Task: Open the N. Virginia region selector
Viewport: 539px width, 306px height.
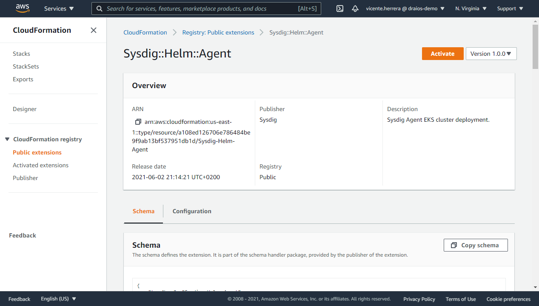Action: point(471,8)
